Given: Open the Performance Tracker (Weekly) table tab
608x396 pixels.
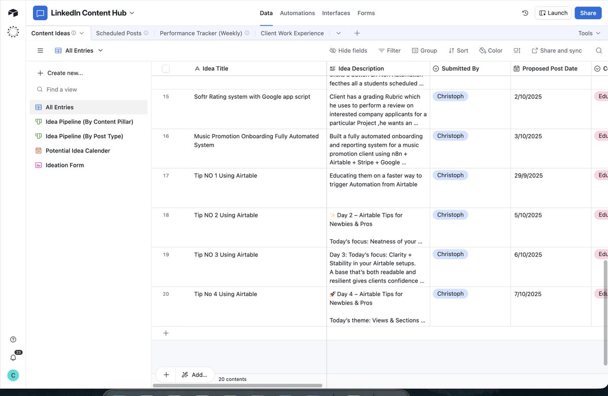Looking at the screenshot, I should tap(200, 33).
